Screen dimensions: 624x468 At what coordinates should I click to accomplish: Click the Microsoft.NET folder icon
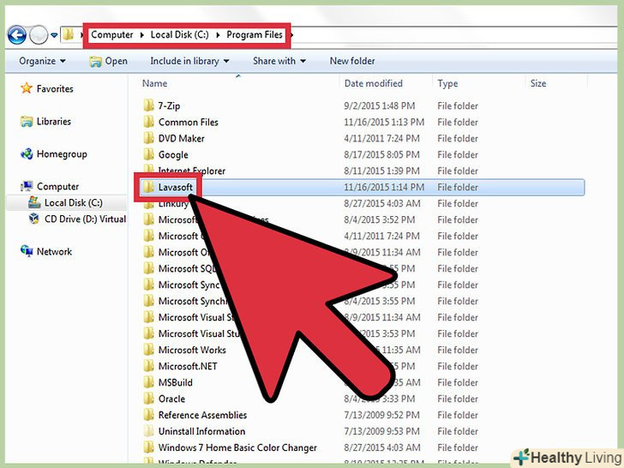[148, 366]
